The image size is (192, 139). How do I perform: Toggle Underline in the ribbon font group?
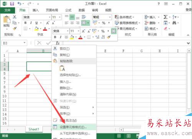pos(36,23)
